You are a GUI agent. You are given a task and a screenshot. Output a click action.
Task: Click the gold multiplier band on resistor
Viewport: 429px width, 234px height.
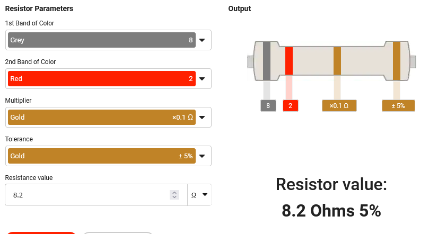[x=337, y=61]
